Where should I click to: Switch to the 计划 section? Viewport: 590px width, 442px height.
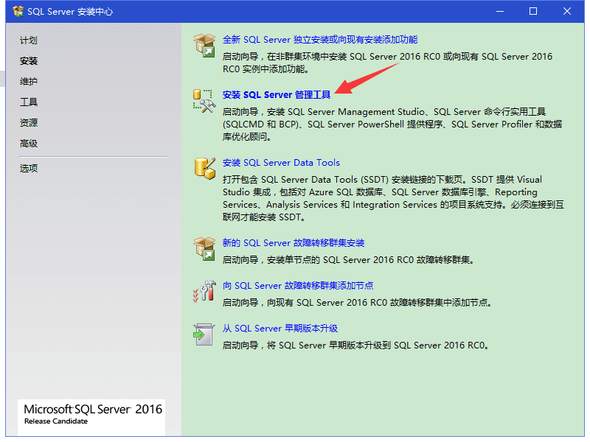[x=27, y=40]
